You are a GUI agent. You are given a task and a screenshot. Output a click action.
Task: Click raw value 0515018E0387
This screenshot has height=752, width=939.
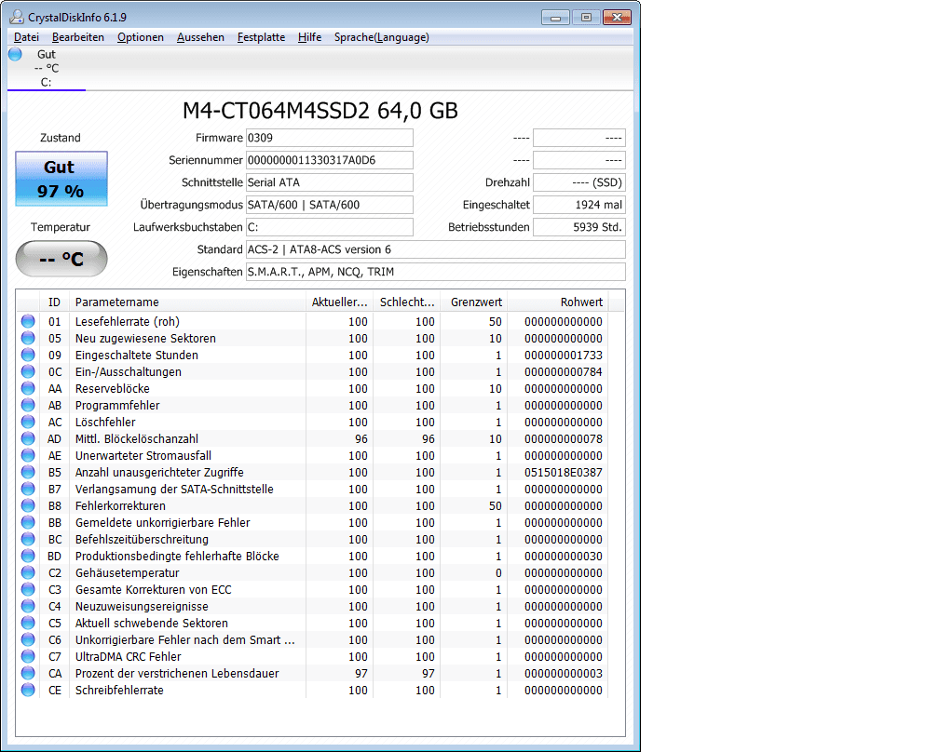click(x=564, y=472)
